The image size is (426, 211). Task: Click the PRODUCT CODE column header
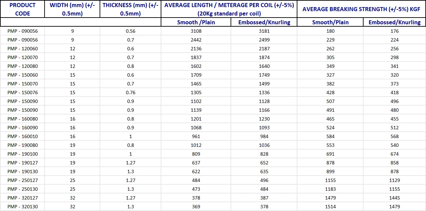(23, 9)
